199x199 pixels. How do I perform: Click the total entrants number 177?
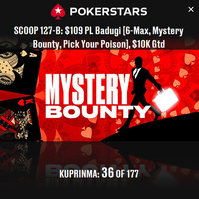click(133, 174)
